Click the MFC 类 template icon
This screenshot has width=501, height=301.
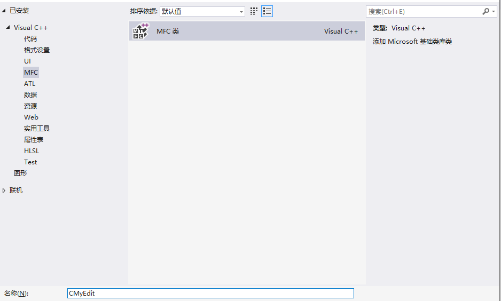pos(141,31)
